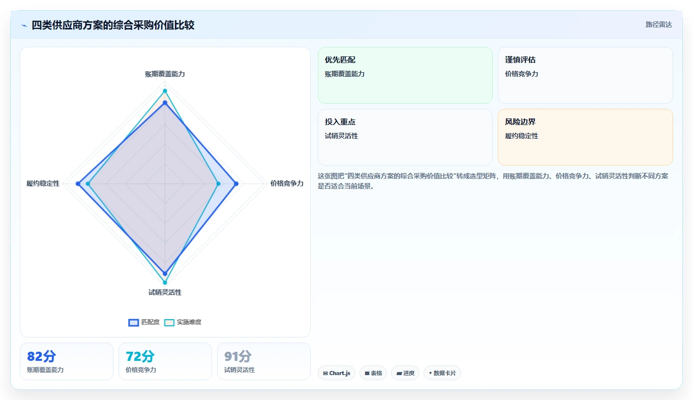Viewport: 693px width, 400px height.
Task: Select the 表格 tag chip
Action: click(x=373, y=373)
